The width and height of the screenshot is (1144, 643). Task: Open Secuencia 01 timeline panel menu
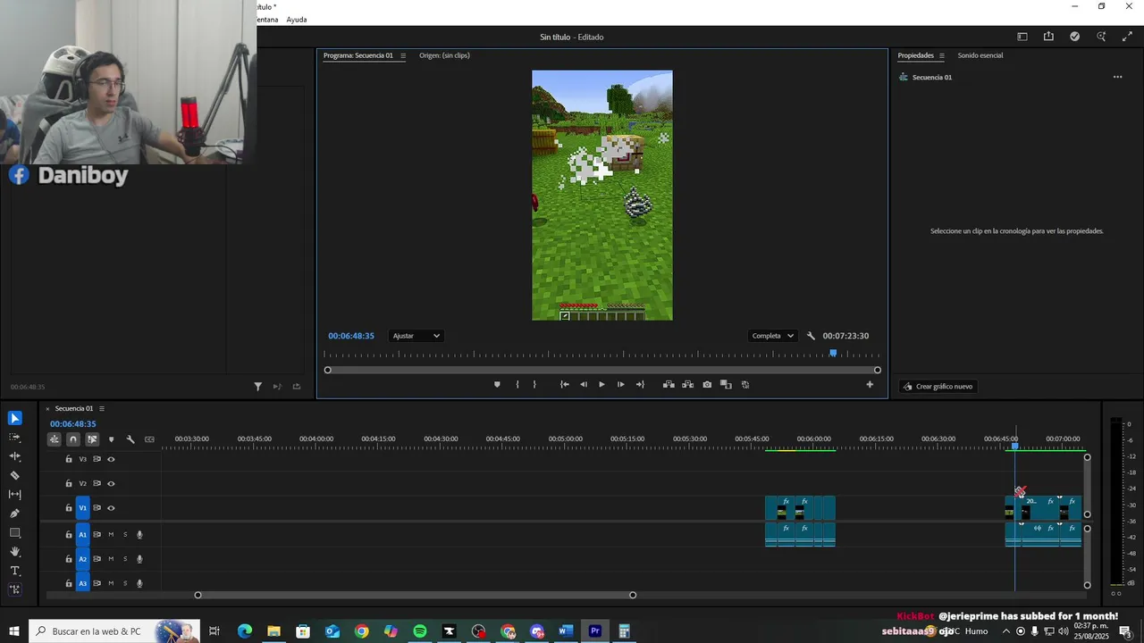[102, 408]
